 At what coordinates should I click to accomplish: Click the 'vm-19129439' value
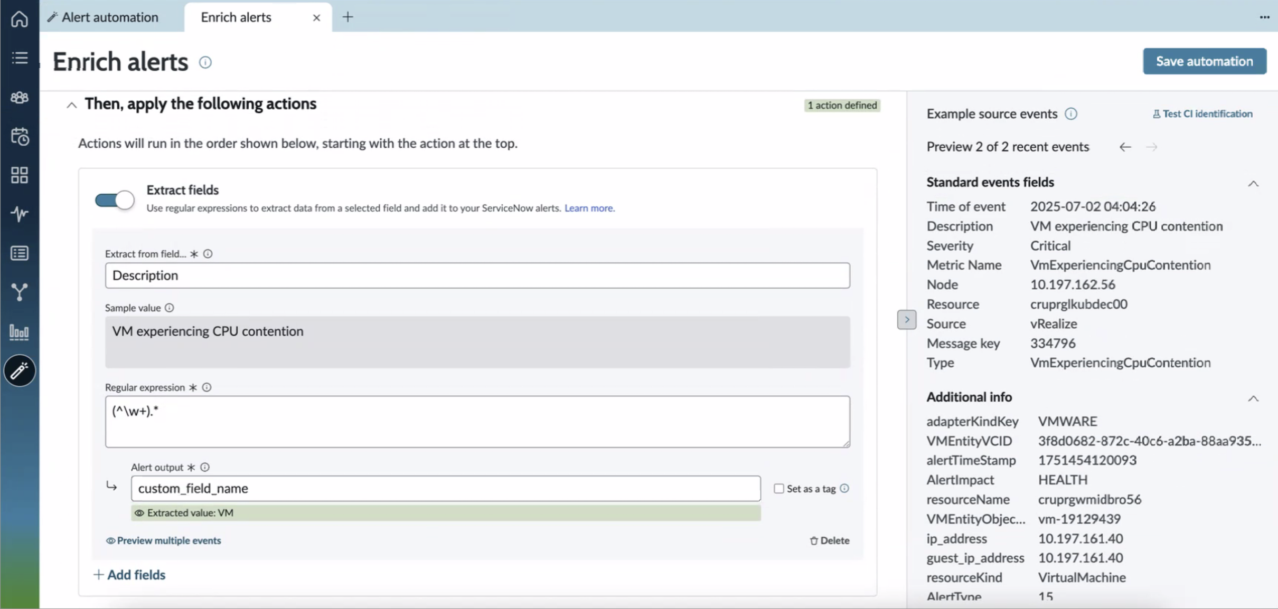[x=1079, y=519]
